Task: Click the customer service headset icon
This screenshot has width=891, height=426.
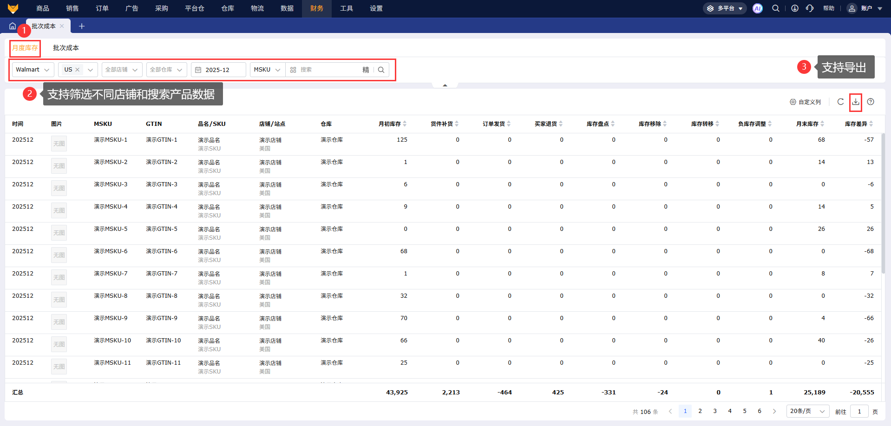Action: tap(810, 8)
